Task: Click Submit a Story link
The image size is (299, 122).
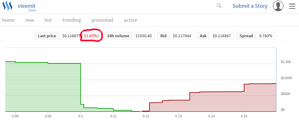Action: coord(250,6)
